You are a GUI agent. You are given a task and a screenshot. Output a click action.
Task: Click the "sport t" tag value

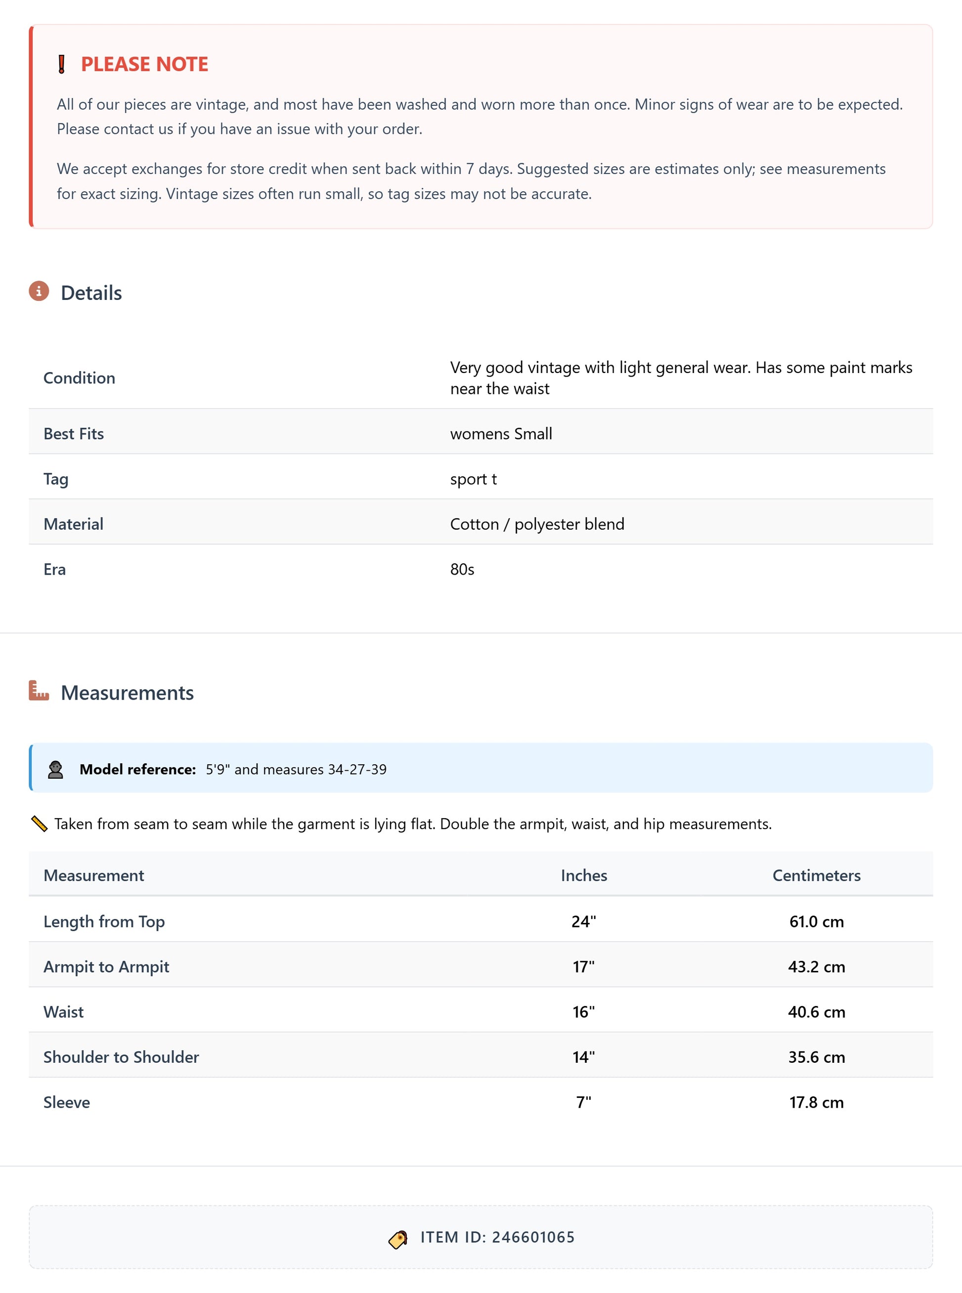473,479
